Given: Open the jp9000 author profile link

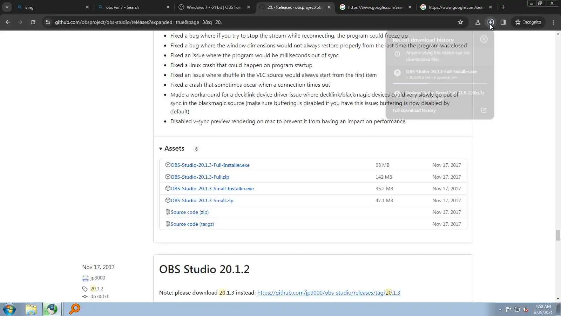Looking at the screenshot, I should point(97,278).
